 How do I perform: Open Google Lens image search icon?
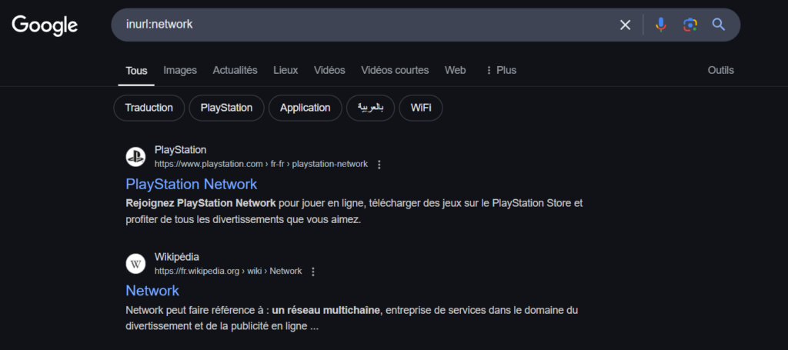(x=690, y=25)
